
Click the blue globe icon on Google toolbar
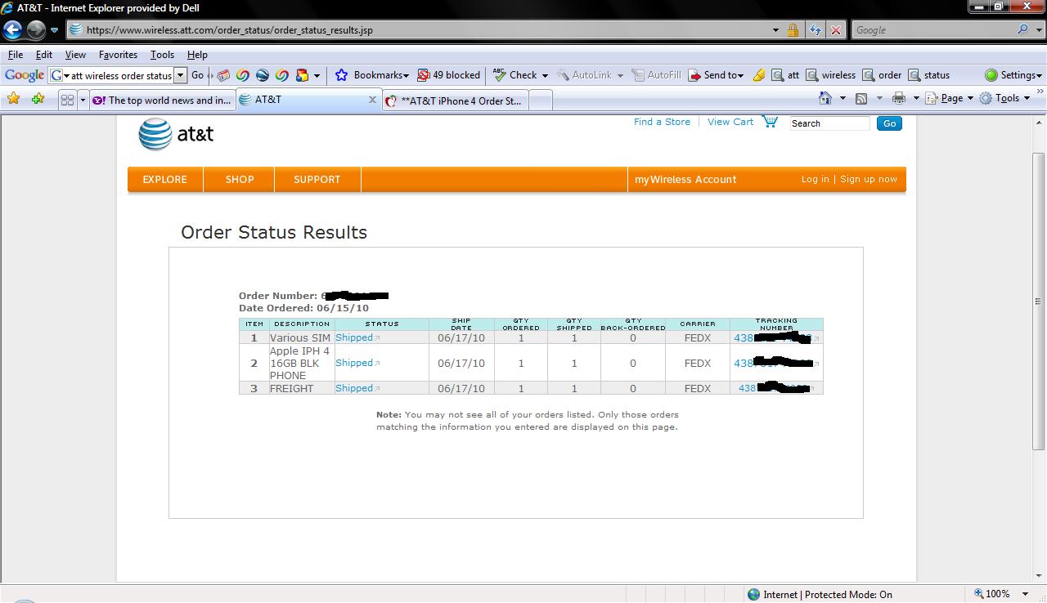coord(263,75)
